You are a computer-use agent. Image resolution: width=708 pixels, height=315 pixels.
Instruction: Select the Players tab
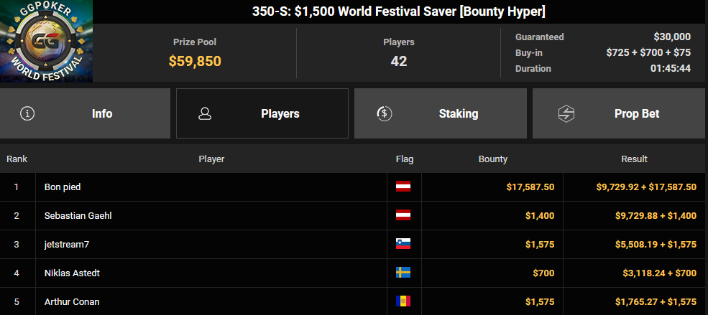262,113
